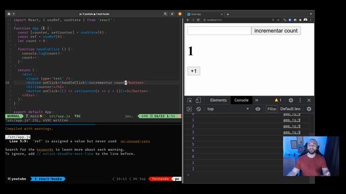The image size is (346, 194).
Task: Clear the console with the ban icon
Action: coord(198,109)
